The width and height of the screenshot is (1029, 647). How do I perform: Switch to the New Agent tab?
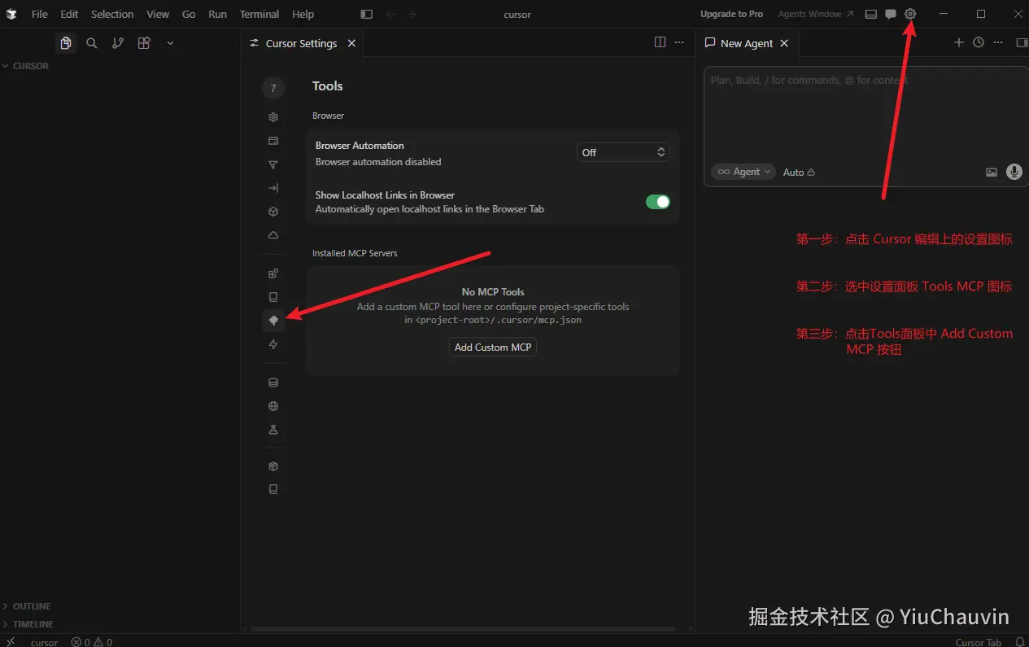tap(746, 43)
